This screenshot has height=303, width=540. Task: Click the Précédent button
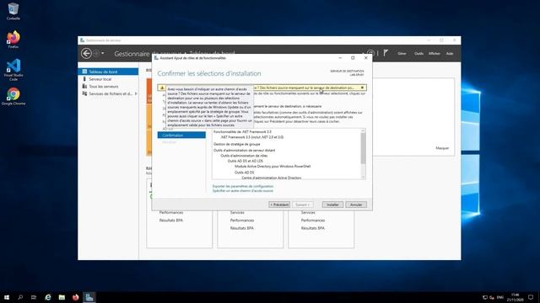click(279, 205)
